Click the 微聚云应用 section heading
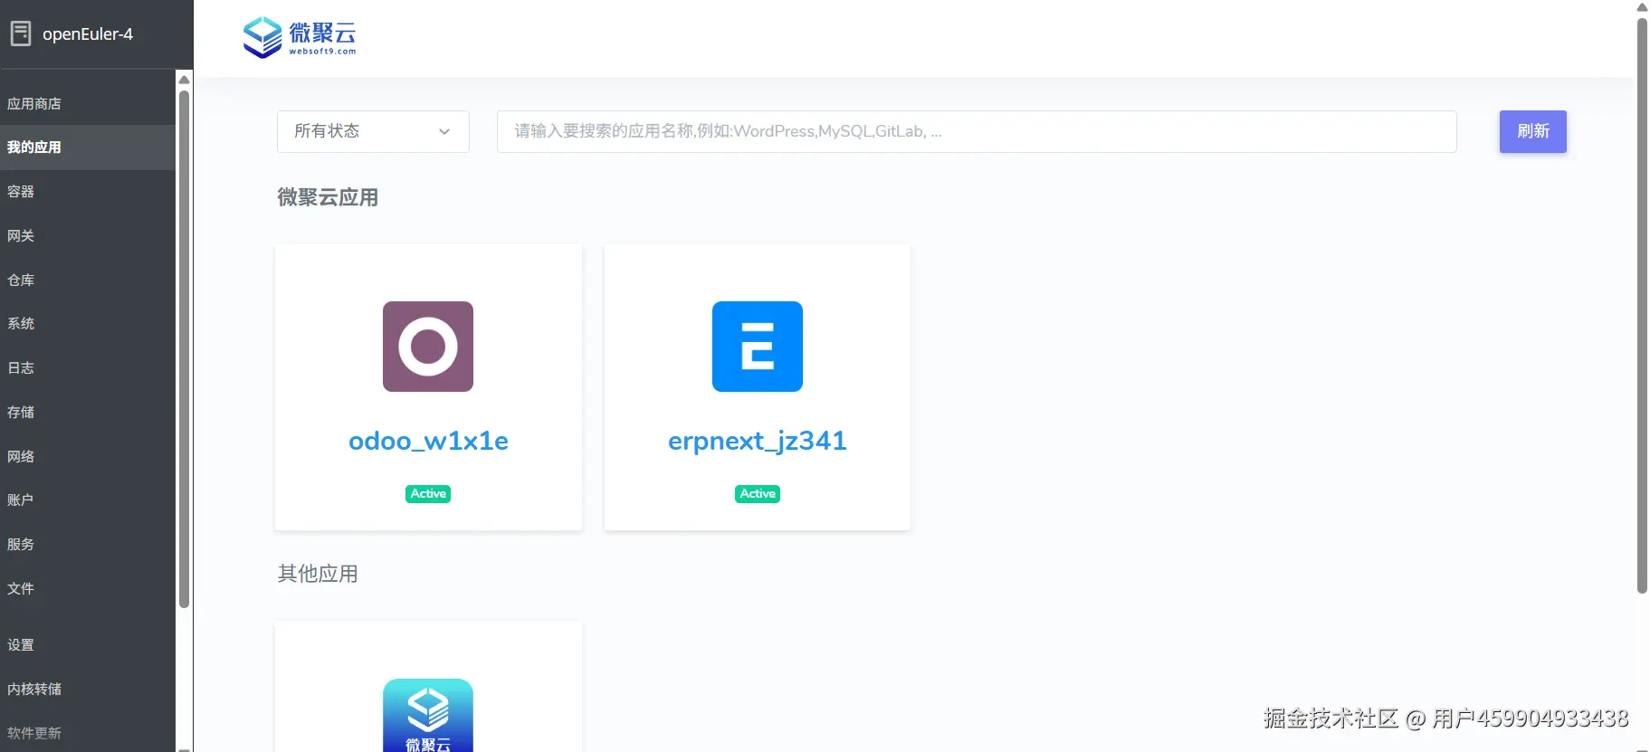 [x=328, y=197]
